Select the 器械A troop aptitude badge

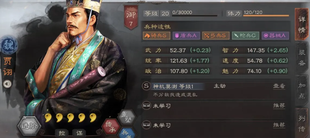coord(275,36)
